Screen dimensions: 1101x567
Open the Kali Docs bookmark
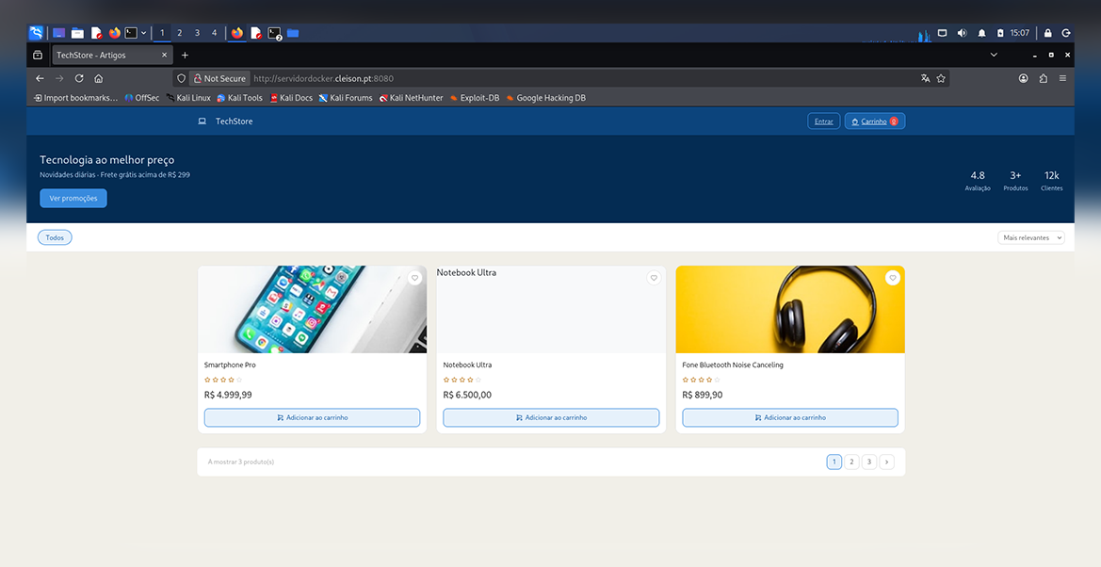pyautogui.click(x=290, y=98)
